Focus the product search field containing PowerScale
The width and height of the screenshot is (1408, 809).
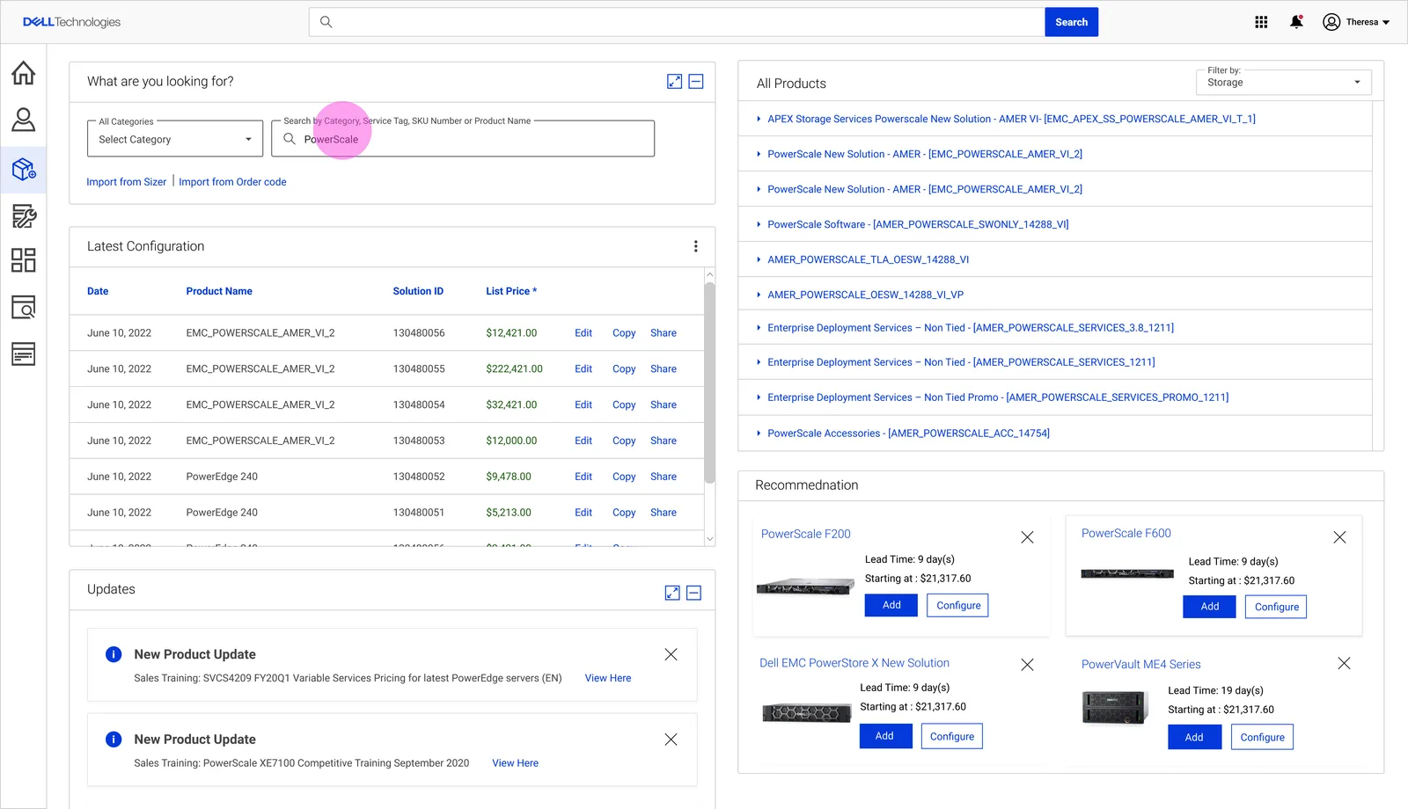463,139
